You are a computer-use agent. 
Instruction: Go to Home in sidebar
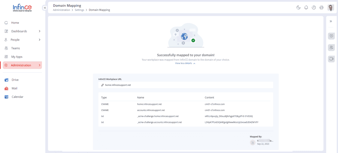click(x=15, y=23)
